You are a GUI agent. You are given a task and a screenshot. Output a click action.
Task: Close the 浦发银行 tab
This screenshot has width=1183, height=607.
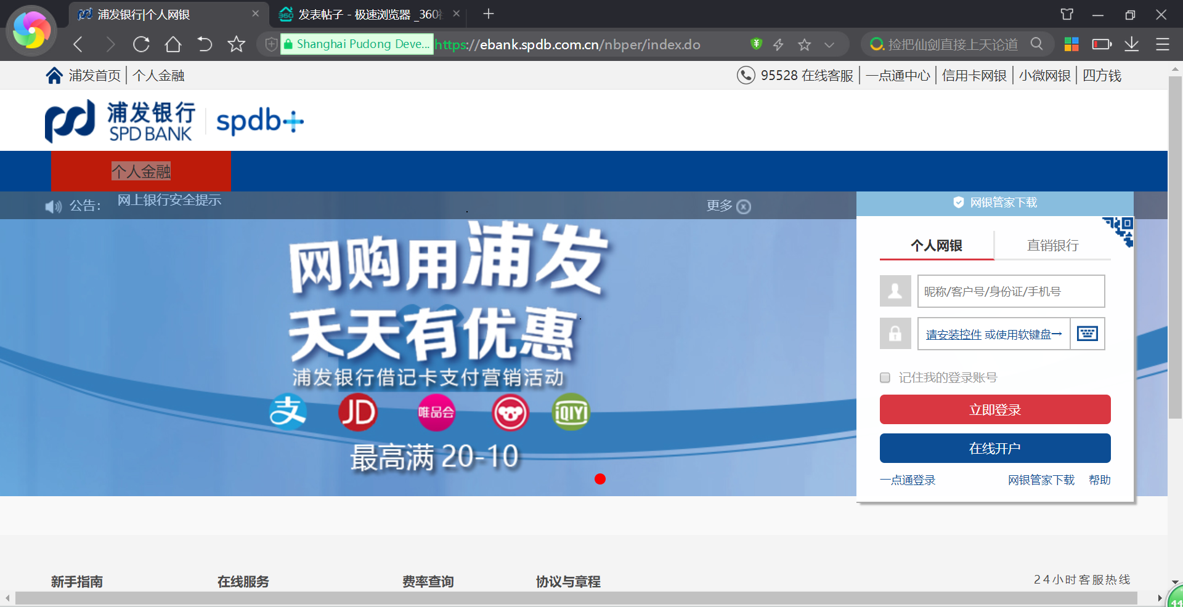pos(256,14)
